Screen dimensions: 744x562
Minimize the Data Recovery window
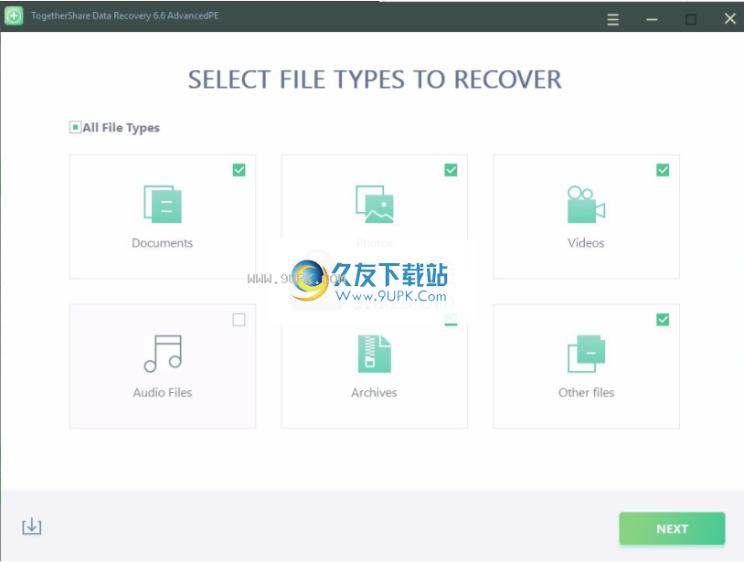pyautogui.click(x=652, y=19)
